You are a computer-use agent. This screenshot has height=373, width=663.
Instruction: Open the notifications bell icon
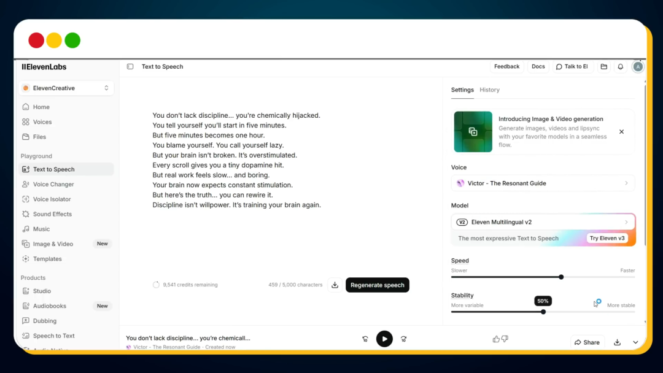point(621,67)
